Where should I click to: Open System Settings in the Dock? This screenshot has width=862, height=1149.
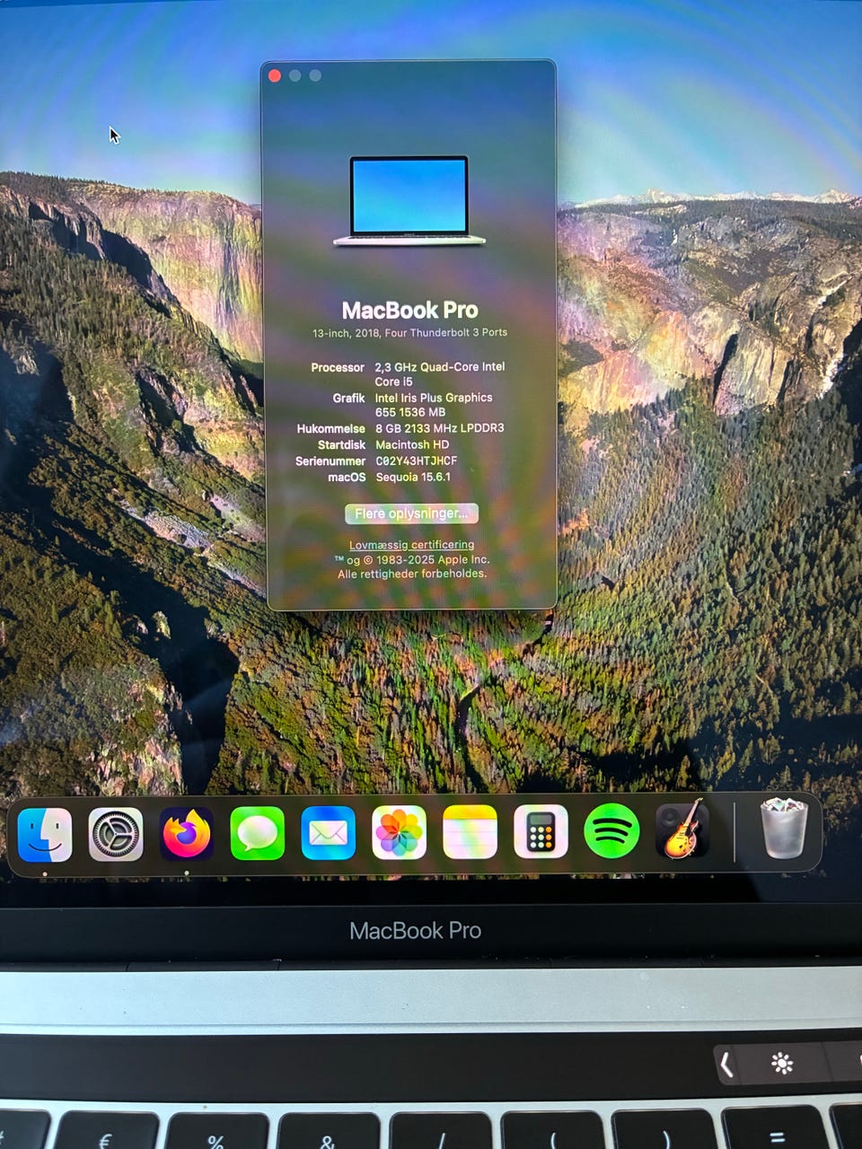[116, 834]
